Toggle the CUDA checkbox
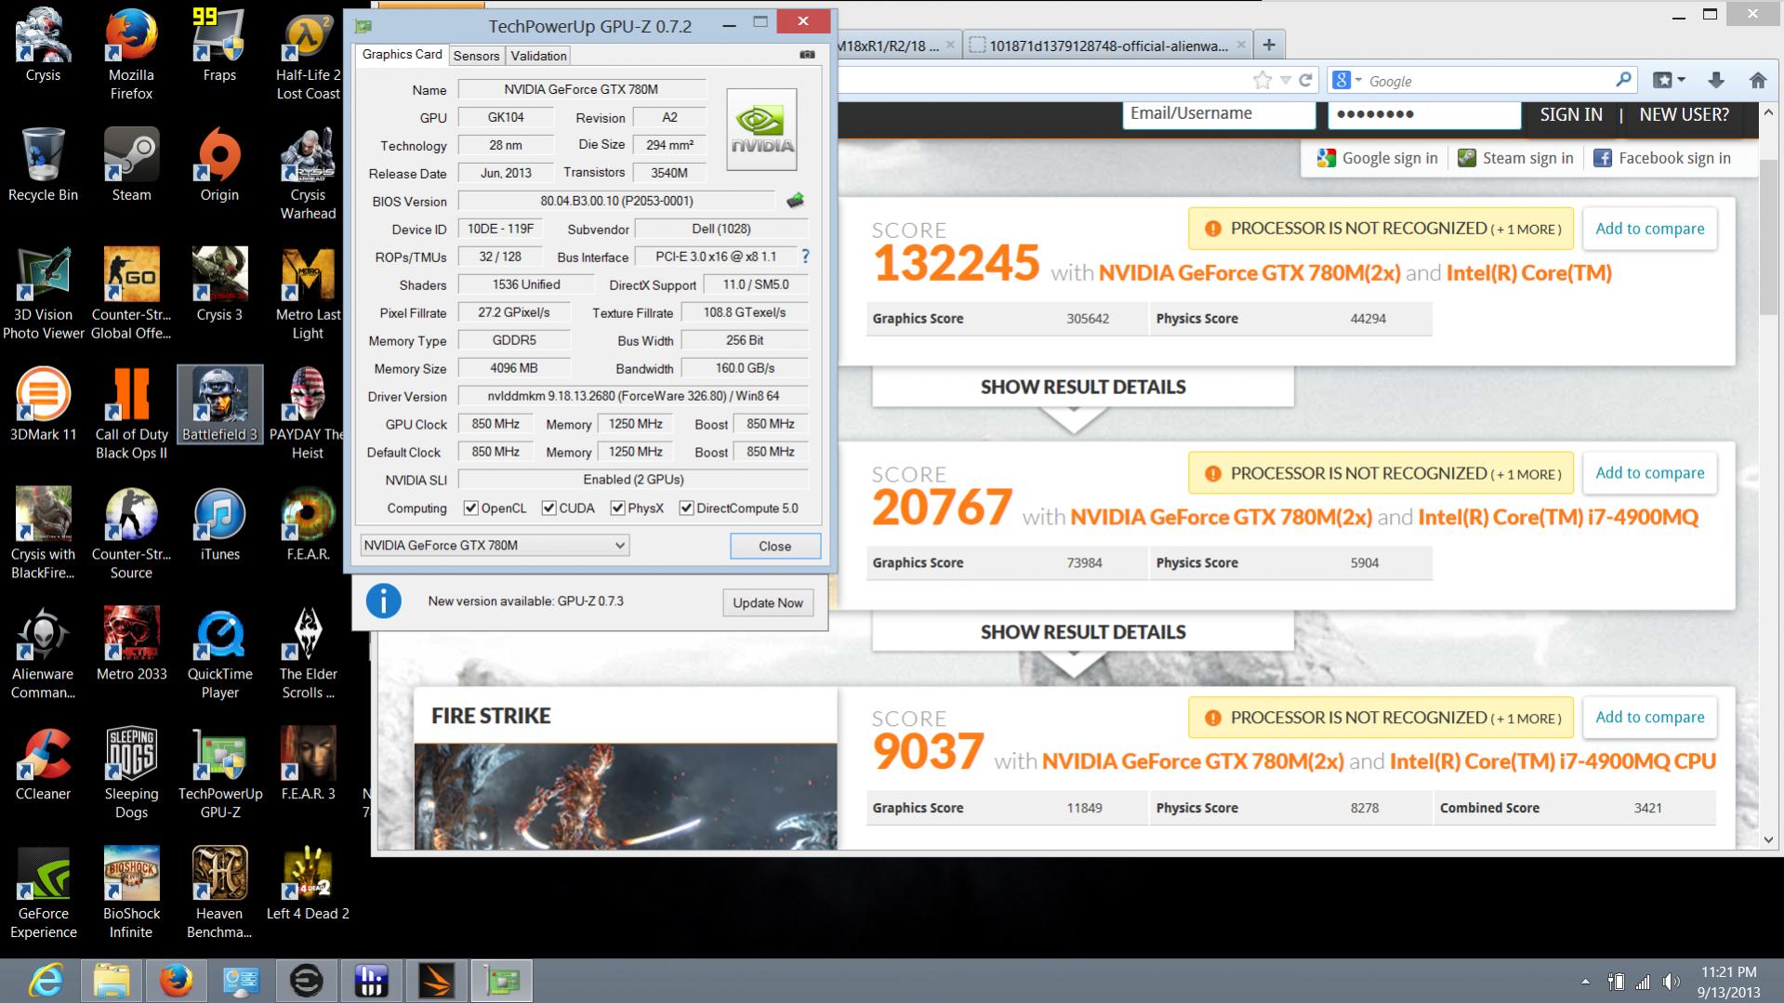Screen dimensions: 1784x1003 548,508
